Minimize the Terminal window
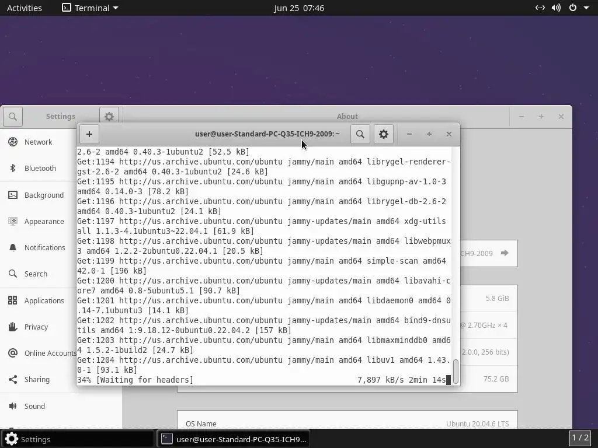The image size is (598, 448). coord(409,134)
